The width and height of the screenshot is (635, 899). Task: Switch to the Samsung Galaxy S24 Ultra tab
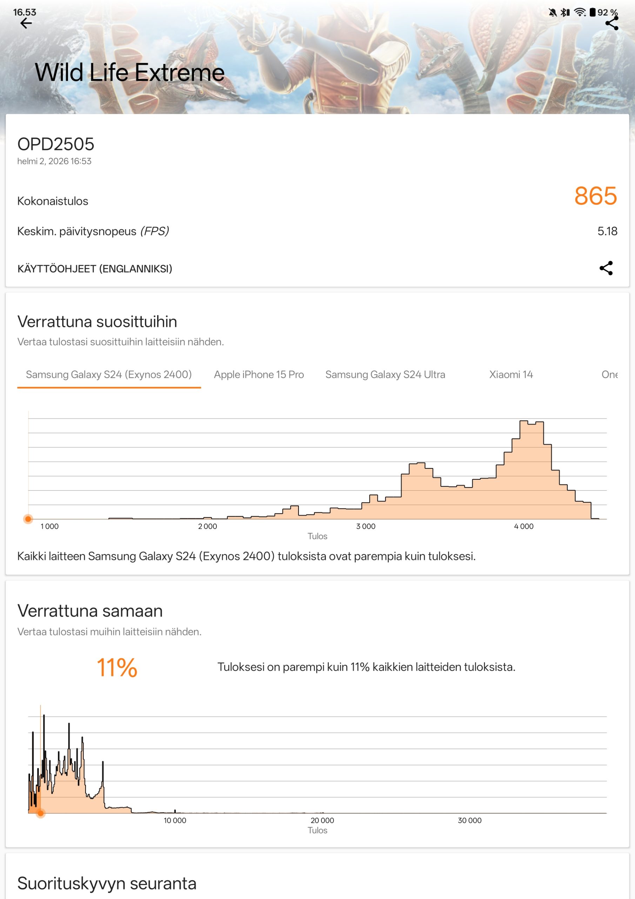(385, 375)
